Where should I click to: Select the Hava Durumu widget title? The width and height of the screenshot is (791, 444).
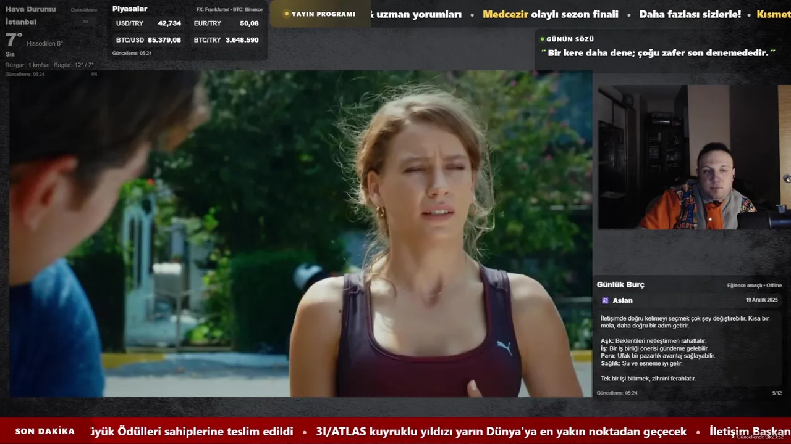click(x=31, y=9)
